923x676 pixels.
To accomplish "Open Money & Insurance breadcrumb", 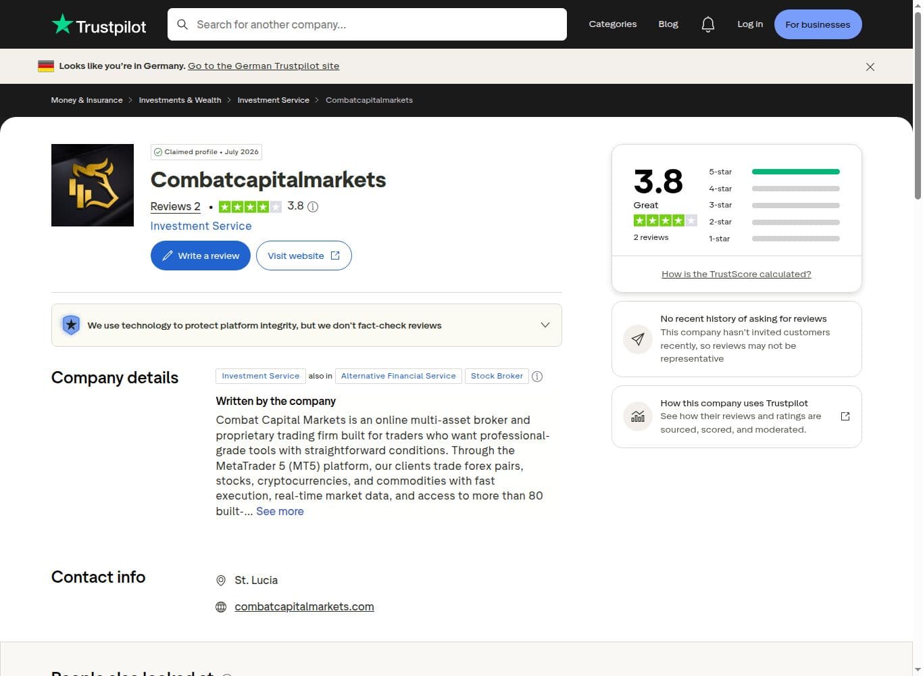I will [x=87, y=100].
